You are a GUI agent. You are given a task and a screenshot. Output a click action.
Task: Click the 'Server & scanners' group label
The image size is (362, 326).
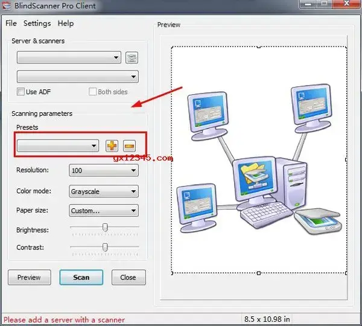pos(38,41)
